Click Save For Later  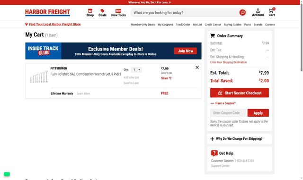pos(131,83)
